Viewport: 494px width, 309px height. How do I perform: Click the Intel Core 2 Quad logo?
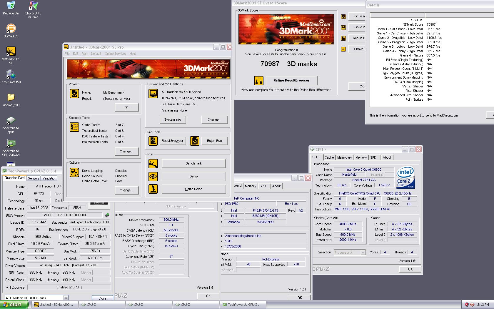pyautogui.click(x=405, y=178)
